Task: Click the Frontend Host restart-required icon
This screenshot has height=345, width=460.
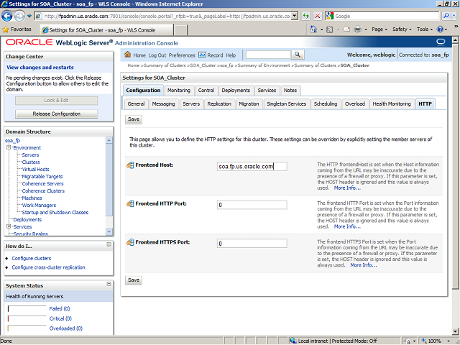Action: [x=130, y=165]
